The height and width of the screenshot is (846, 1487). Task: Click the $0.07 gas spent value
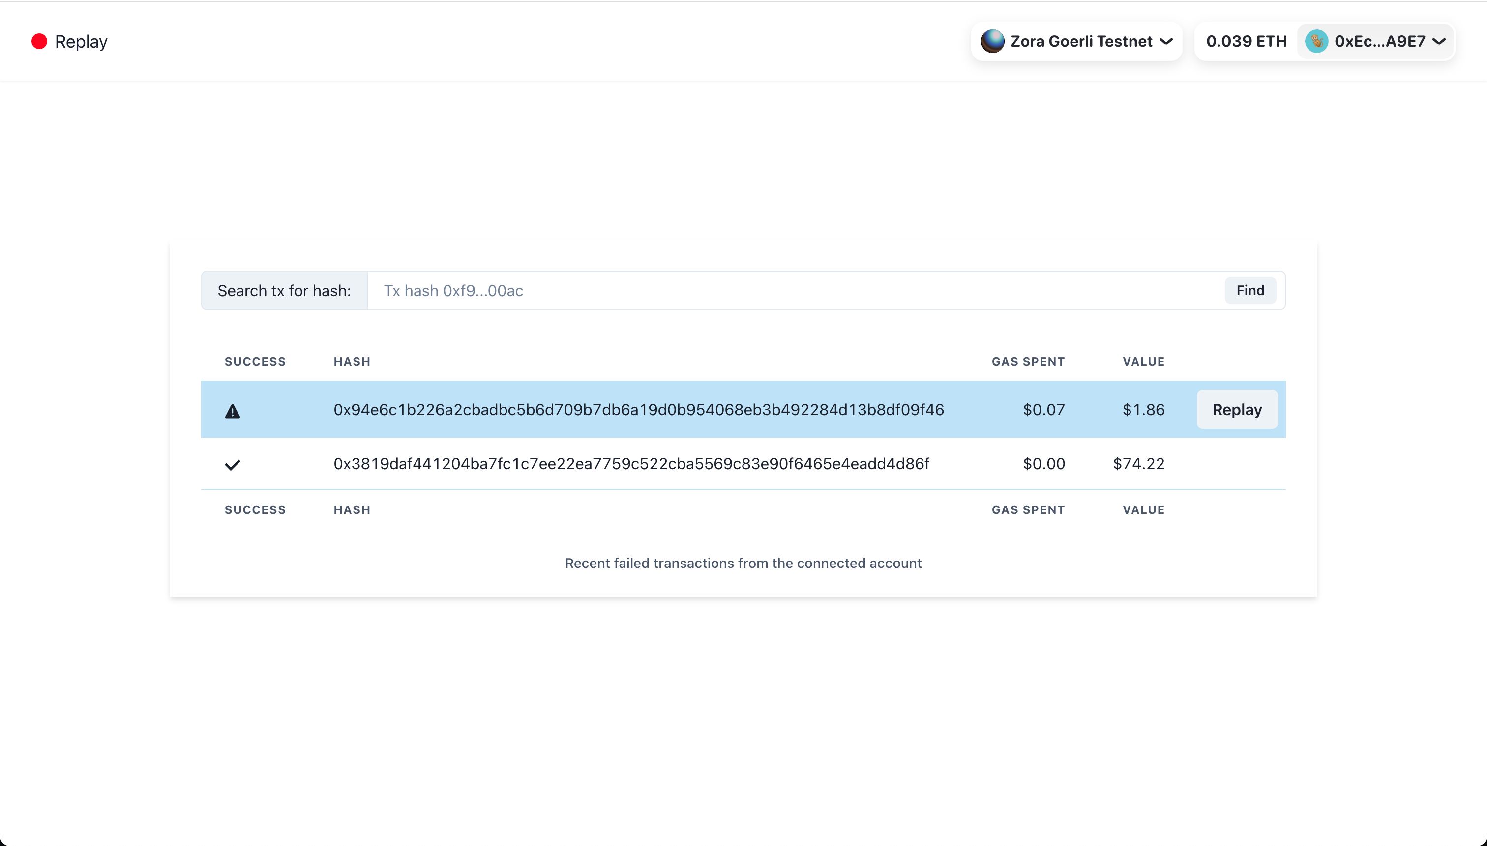(1044, 410)
